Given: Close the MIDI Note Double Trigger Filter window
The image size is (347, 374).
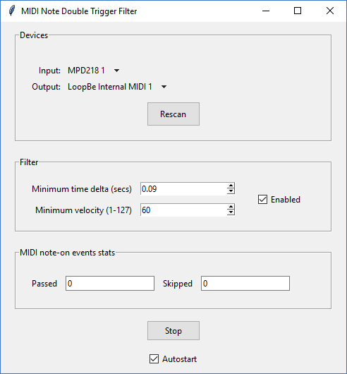Looking at the screenshot, I should (x=330, y=11).
